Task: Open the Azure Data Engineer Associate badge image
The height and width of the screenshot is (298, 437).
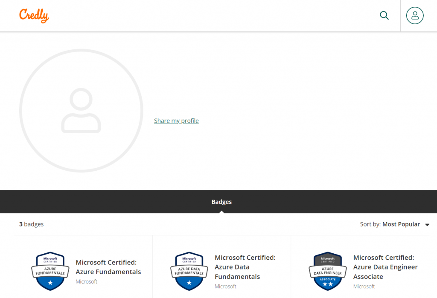Action: (328, 271)
